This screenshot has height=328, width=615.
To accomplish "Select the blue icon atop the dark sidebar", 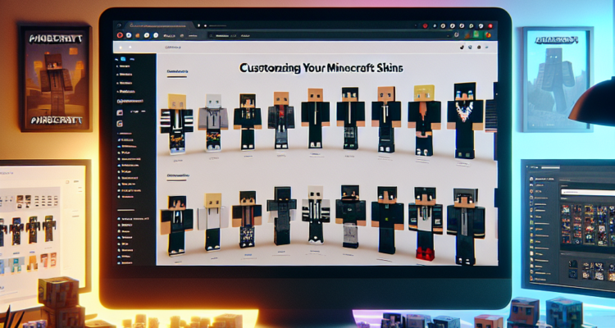I will click(x=123, y=59).
